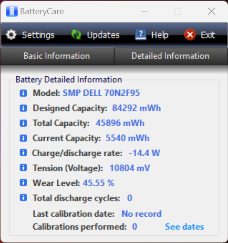Click the Battery Detailed Information group heading
The image size is (228, 243).
tap(69, 80)
